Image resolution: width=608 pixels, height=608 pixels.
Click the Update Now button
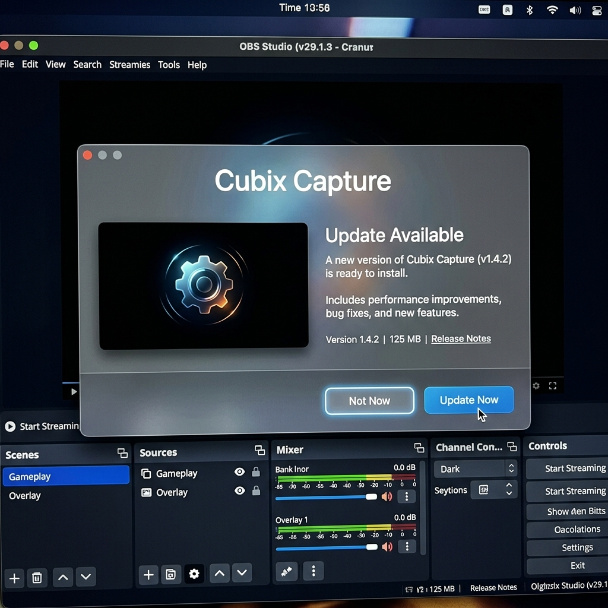469,400
